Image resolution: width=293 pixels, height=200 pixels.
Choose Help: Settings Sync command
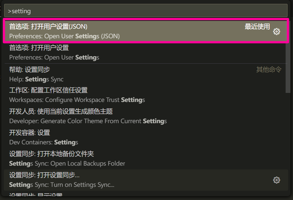[145, 74]
